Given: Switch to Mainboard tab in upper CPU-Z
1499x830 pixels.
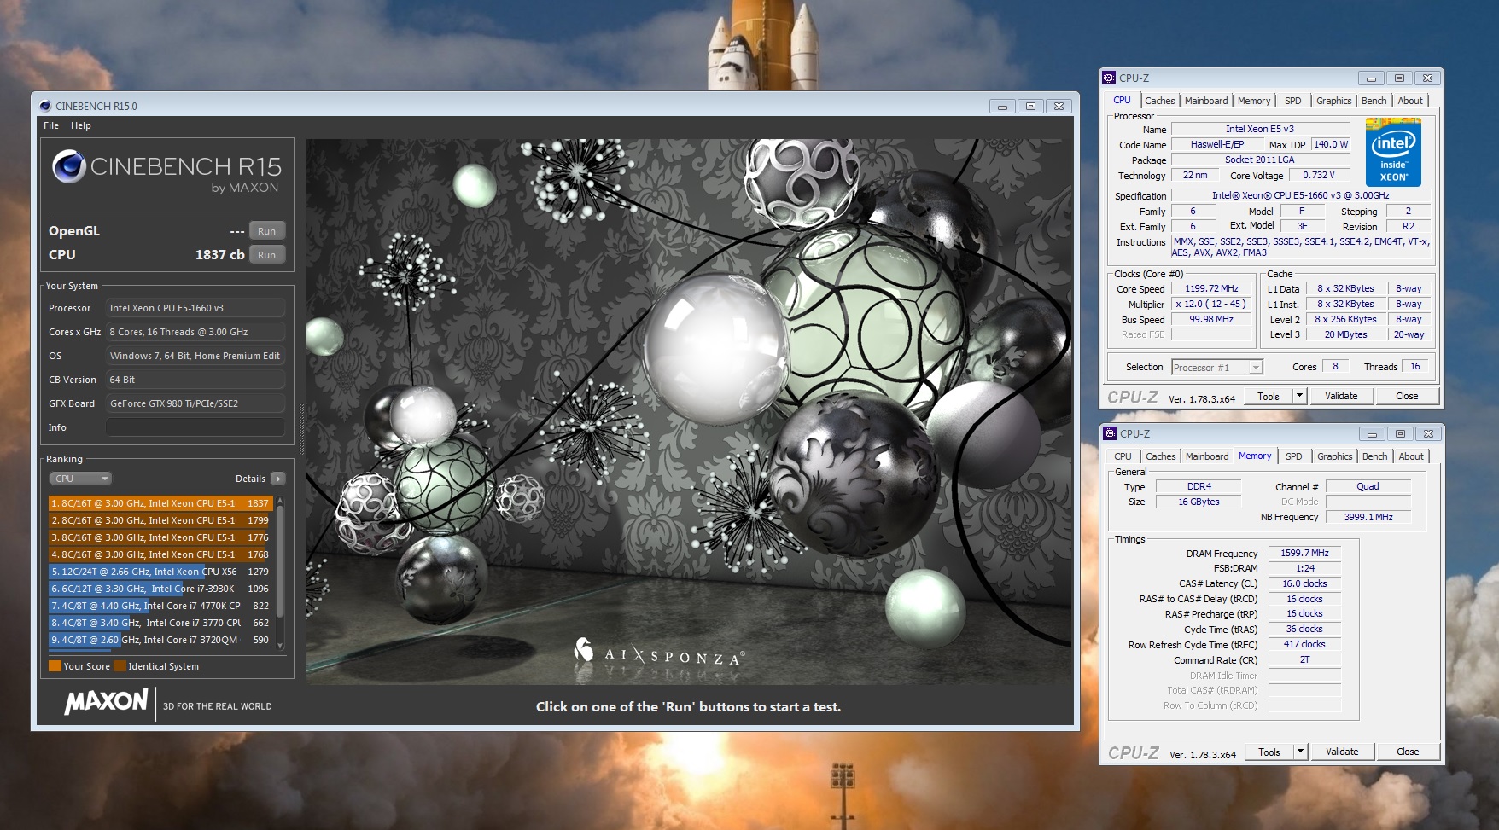Looking at the screenshot, I should point(1205,101).
